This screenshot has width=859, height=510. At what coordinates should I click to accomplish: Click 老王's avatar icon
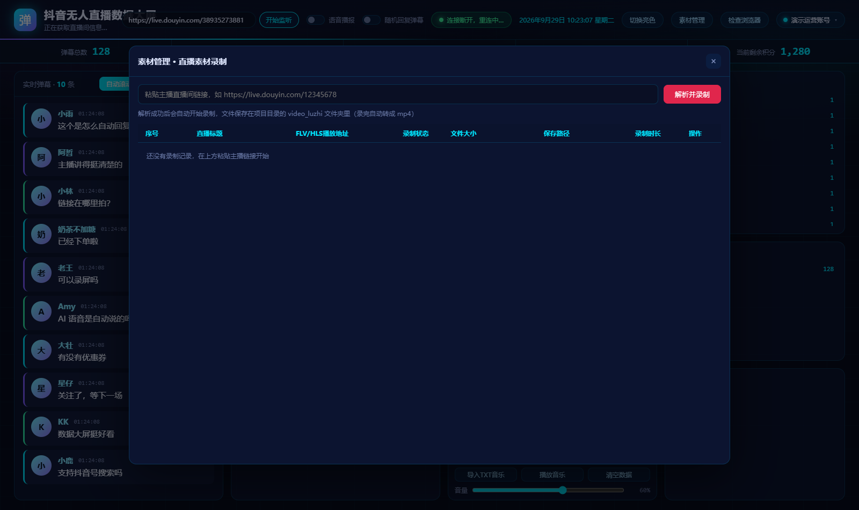coord(41,273)
